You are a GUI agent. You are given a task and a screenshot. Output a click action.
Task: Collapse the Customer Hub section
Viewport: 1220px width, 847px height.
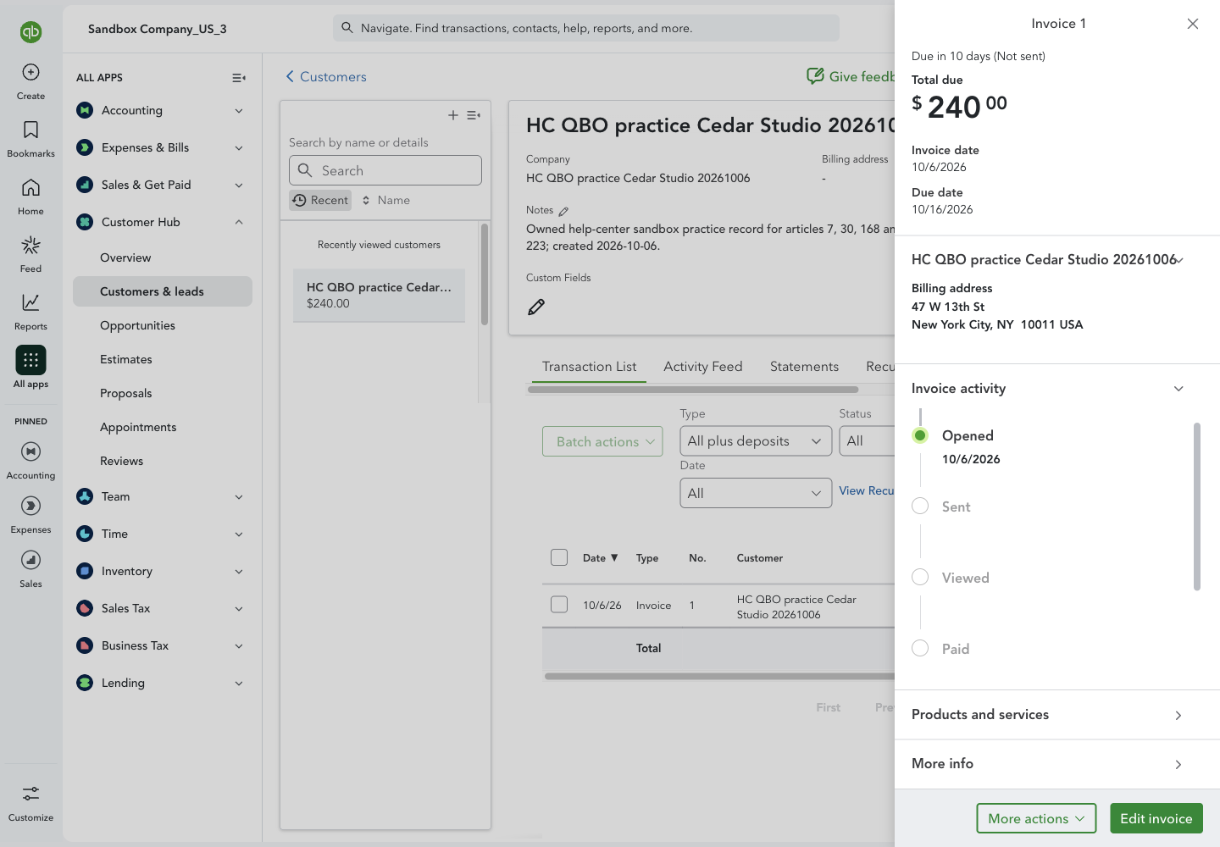tap(161, 222)
